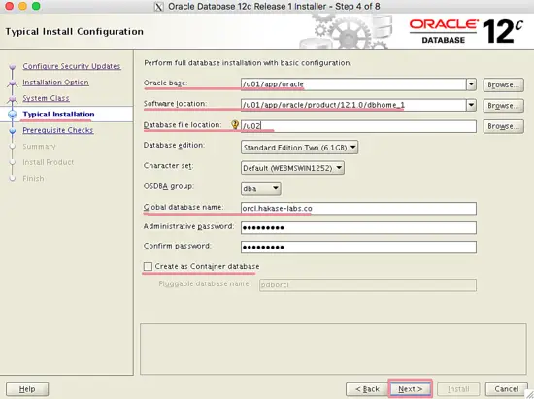Image resolution: width=534 pixels, height=399 pixels.
Task: Click the empty message area at bottom
Action: (x=333, y=349)
